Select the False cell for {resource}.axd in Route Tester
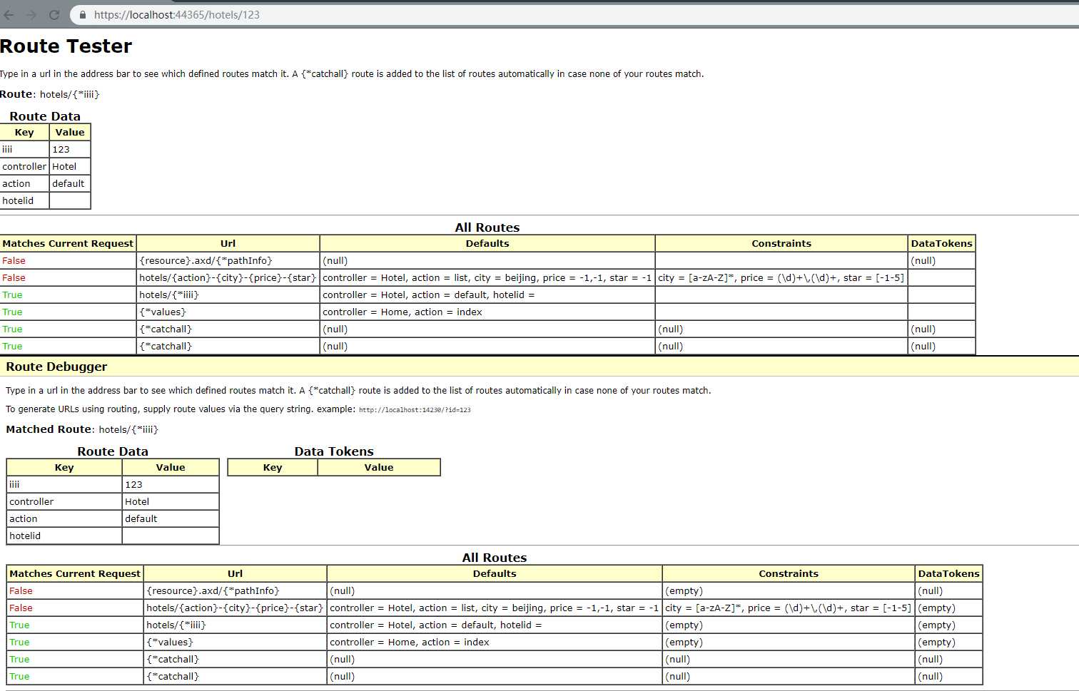Image resolution: width=1079 pixels, height=691 pixels. tap(68, 260)
